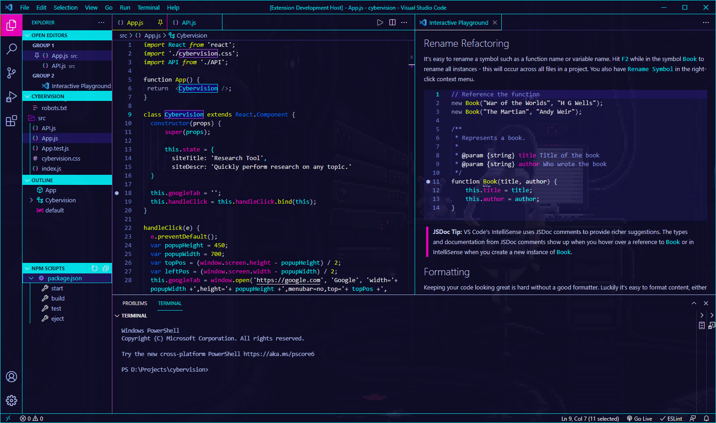The height and width of the screenshot is (423, 716).
Task: Open the https://google.com link in code
Action: coord(289,280)
